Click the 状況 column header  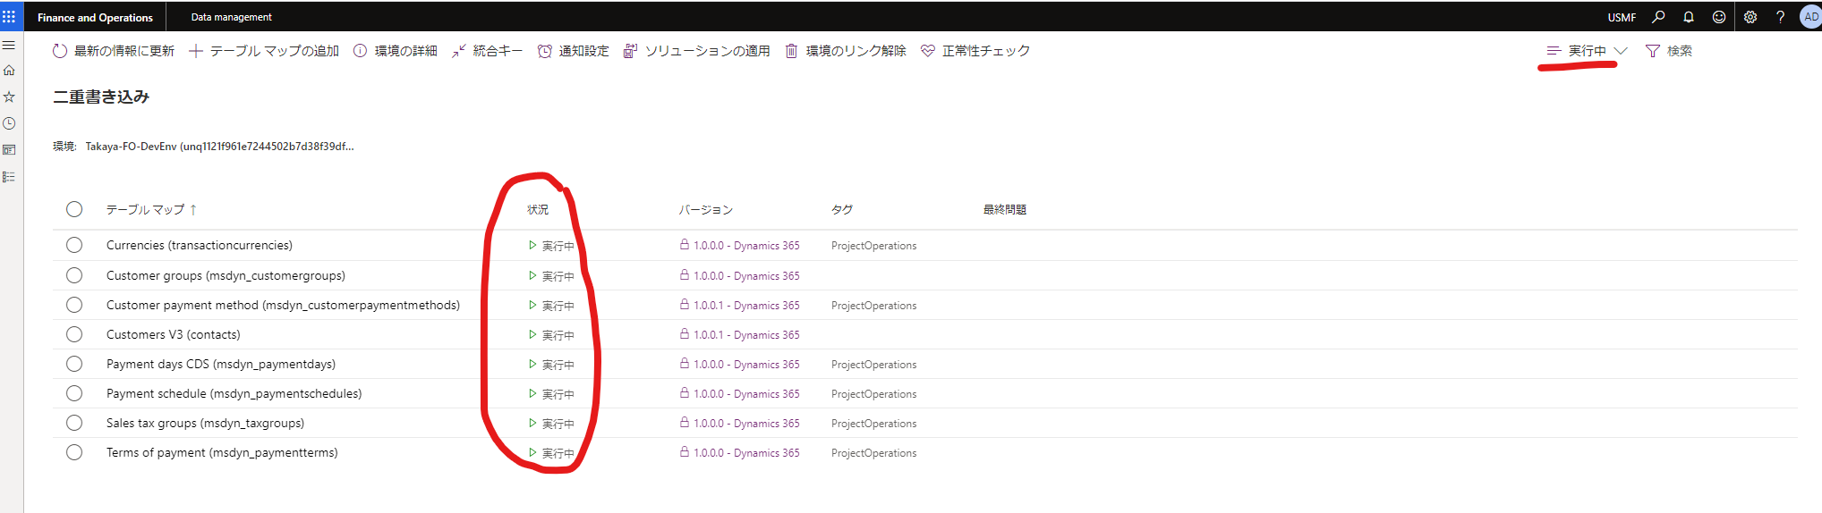tap(538, 209)
